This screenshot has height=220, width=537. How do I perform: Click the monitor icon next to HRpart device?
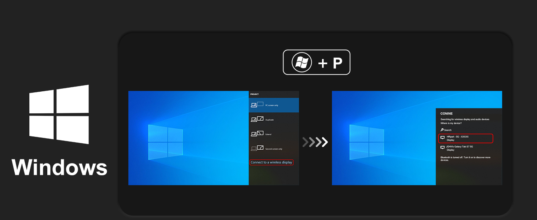tap(442, 138)
